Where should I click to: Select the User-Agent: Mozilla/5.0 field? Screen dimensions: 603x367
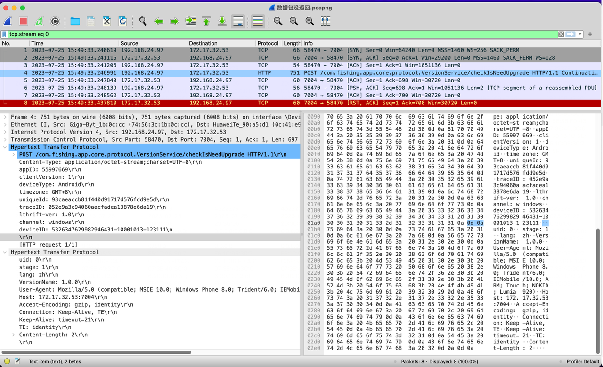point(159,290)
